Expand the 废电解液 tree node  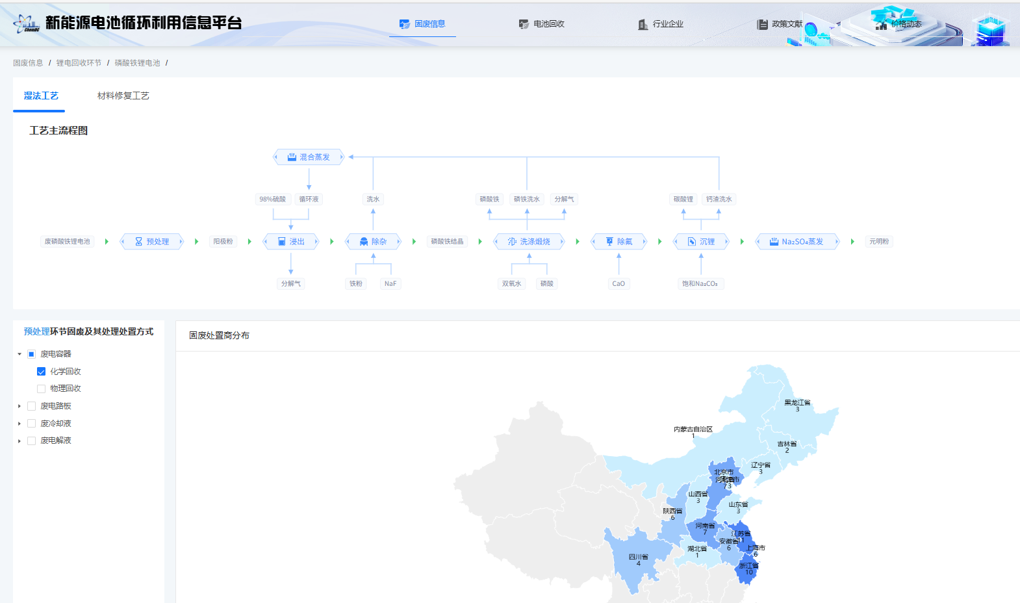click(x=19, y=441)
